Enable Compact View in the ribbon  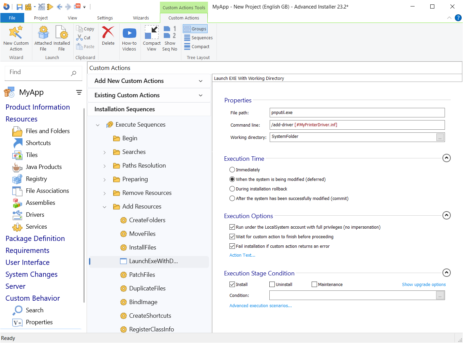[x=151, y=38]
